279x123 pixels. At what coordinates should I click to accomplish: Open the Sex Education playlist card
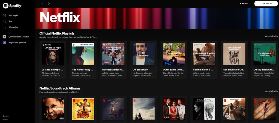tap(234, 60)
